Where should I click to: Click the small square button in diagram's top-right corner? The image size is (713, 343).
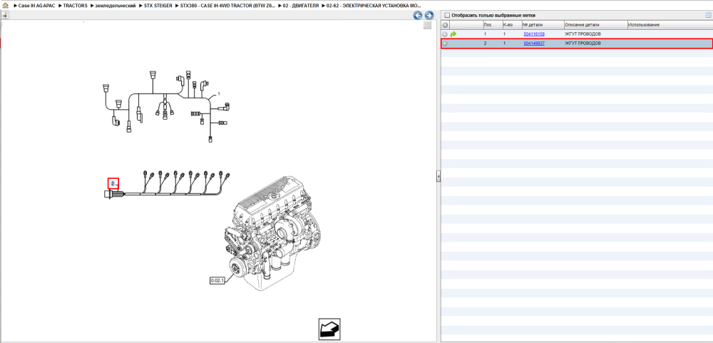(427, 26)
